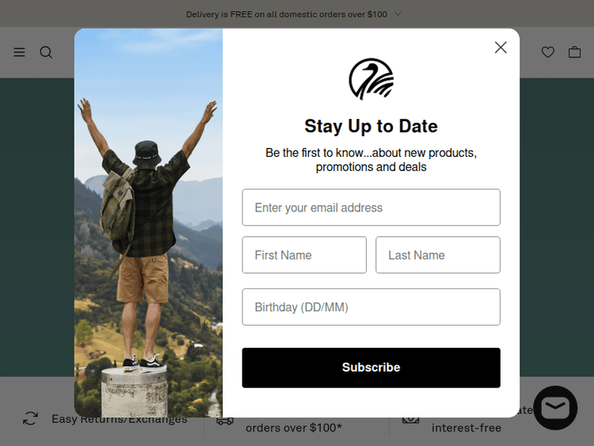Click the swan logo in popup
The height and width of the screenshot is (446, 594).
(x=371, y=79)
